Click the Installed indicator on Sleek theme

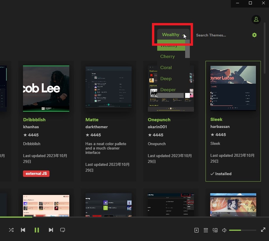(x=221, y=174)
